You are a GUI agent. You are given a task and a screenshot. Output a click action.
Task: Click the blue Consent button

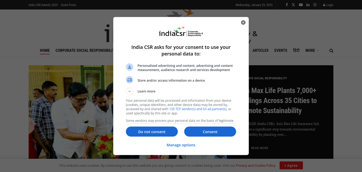(x=210, y=132)
